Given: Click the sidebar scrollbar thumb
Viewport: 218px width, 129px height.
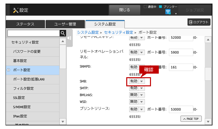Looking at the screenshot, I should (x=63, y=57).
